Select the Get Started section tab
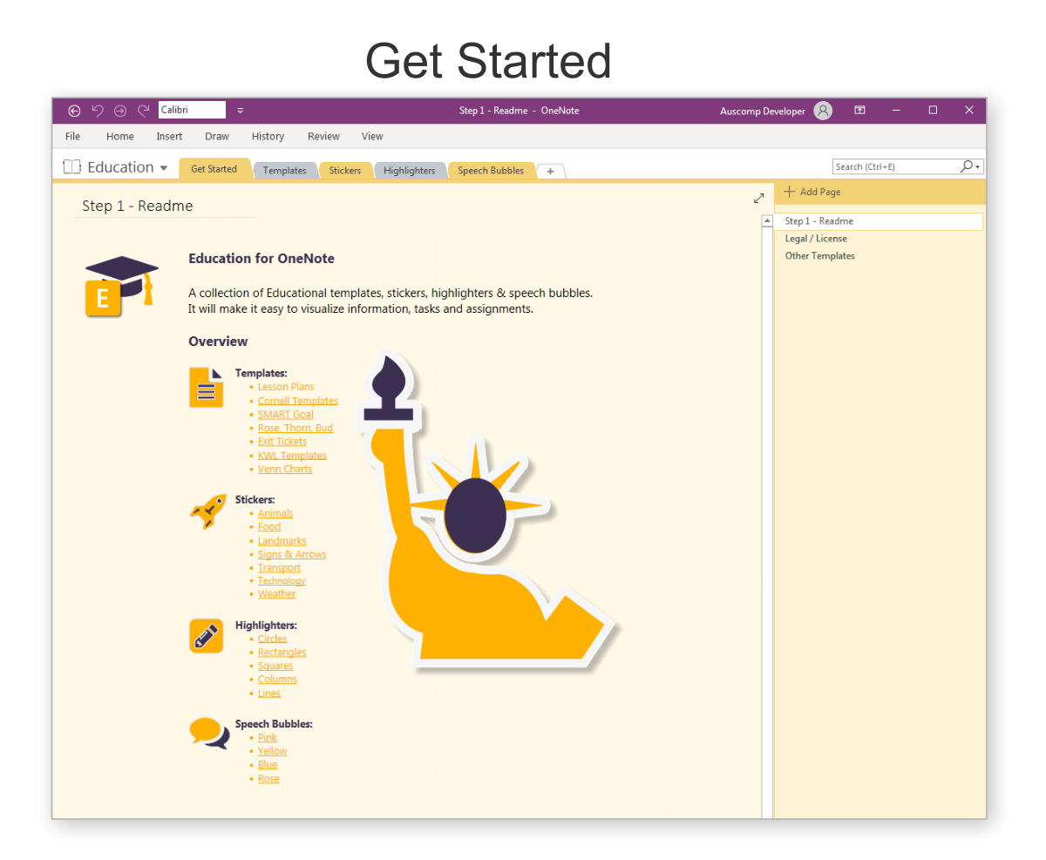Image resolution: width=1046 pixels, height=860 pixels. [x=214, y=169]
